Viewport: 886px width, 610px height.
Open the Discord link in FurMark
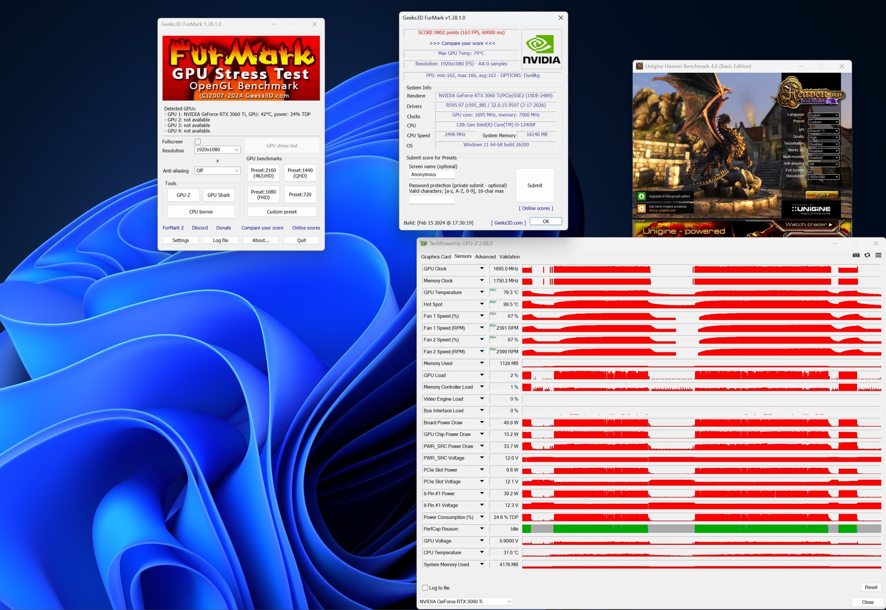click(x=200, y=228)
